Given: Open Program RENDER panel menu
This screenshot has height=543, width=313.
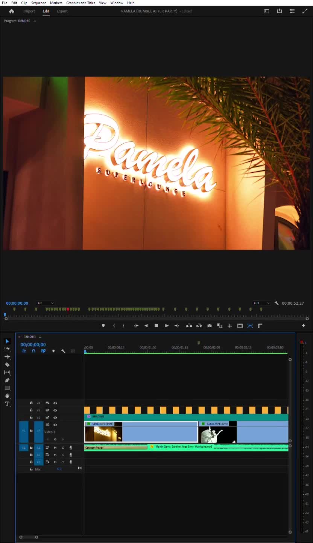Looking at the screenshot, I should pyautogui.click(x=35, y=21).
